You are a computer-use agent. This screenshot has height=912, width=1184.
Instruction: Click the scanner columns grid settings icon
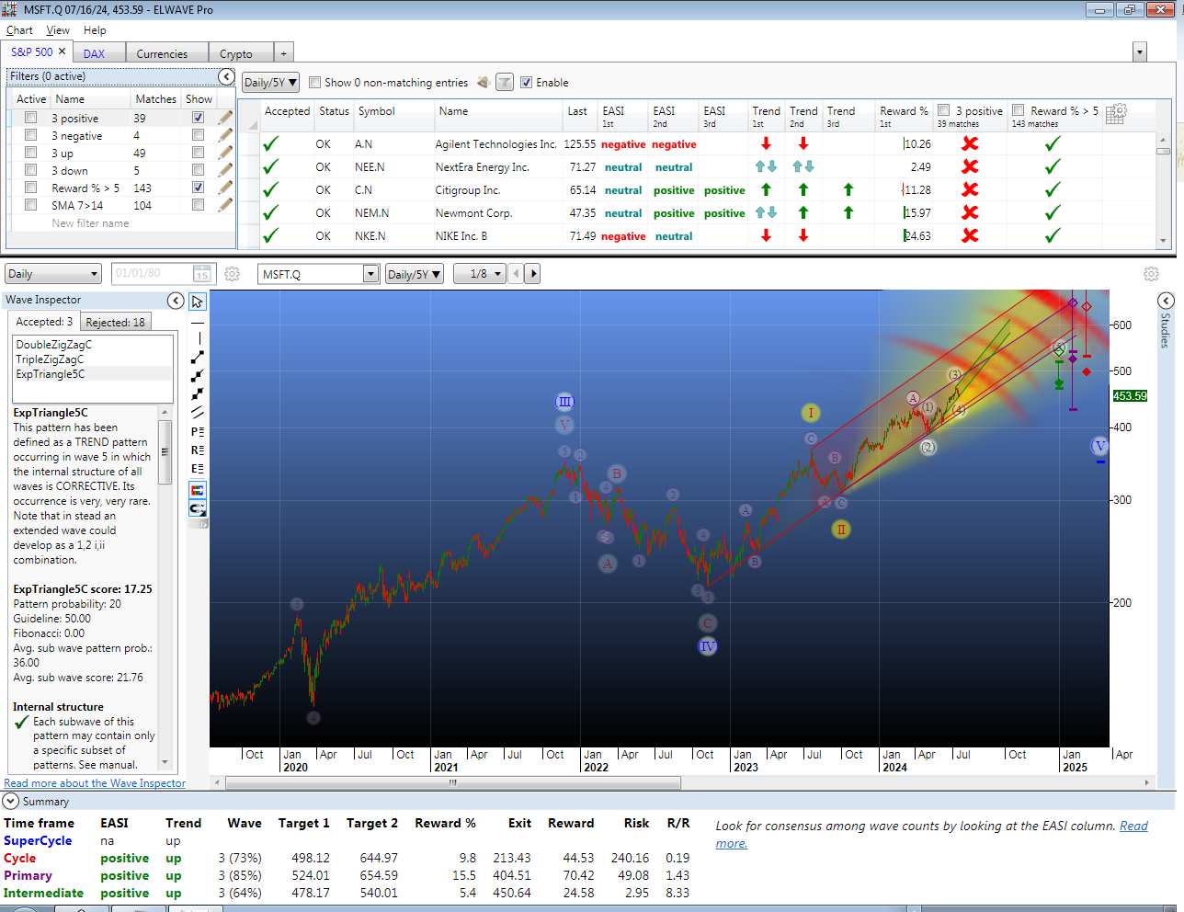click(1116, 114)
